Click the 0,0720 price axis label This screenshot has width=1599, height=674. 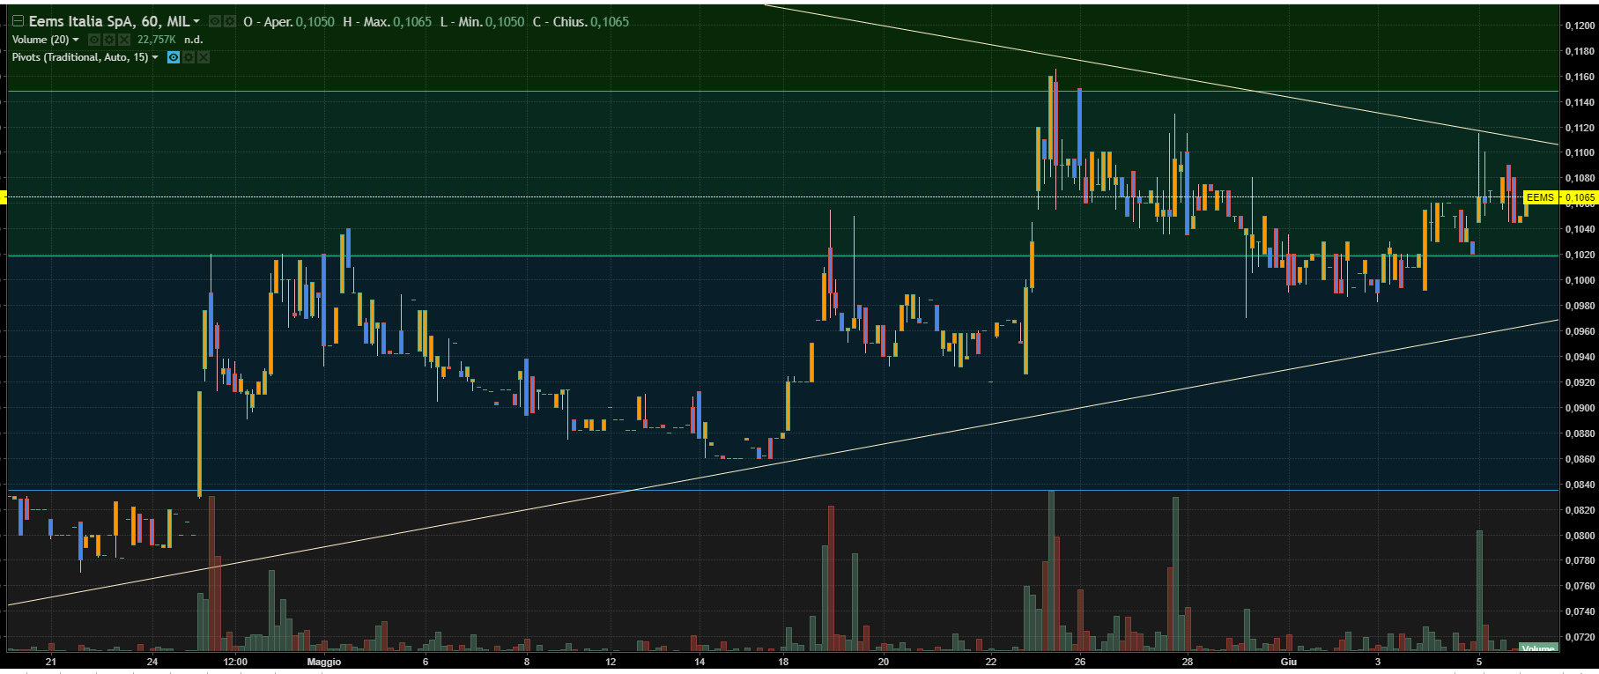coord(1580,637)
